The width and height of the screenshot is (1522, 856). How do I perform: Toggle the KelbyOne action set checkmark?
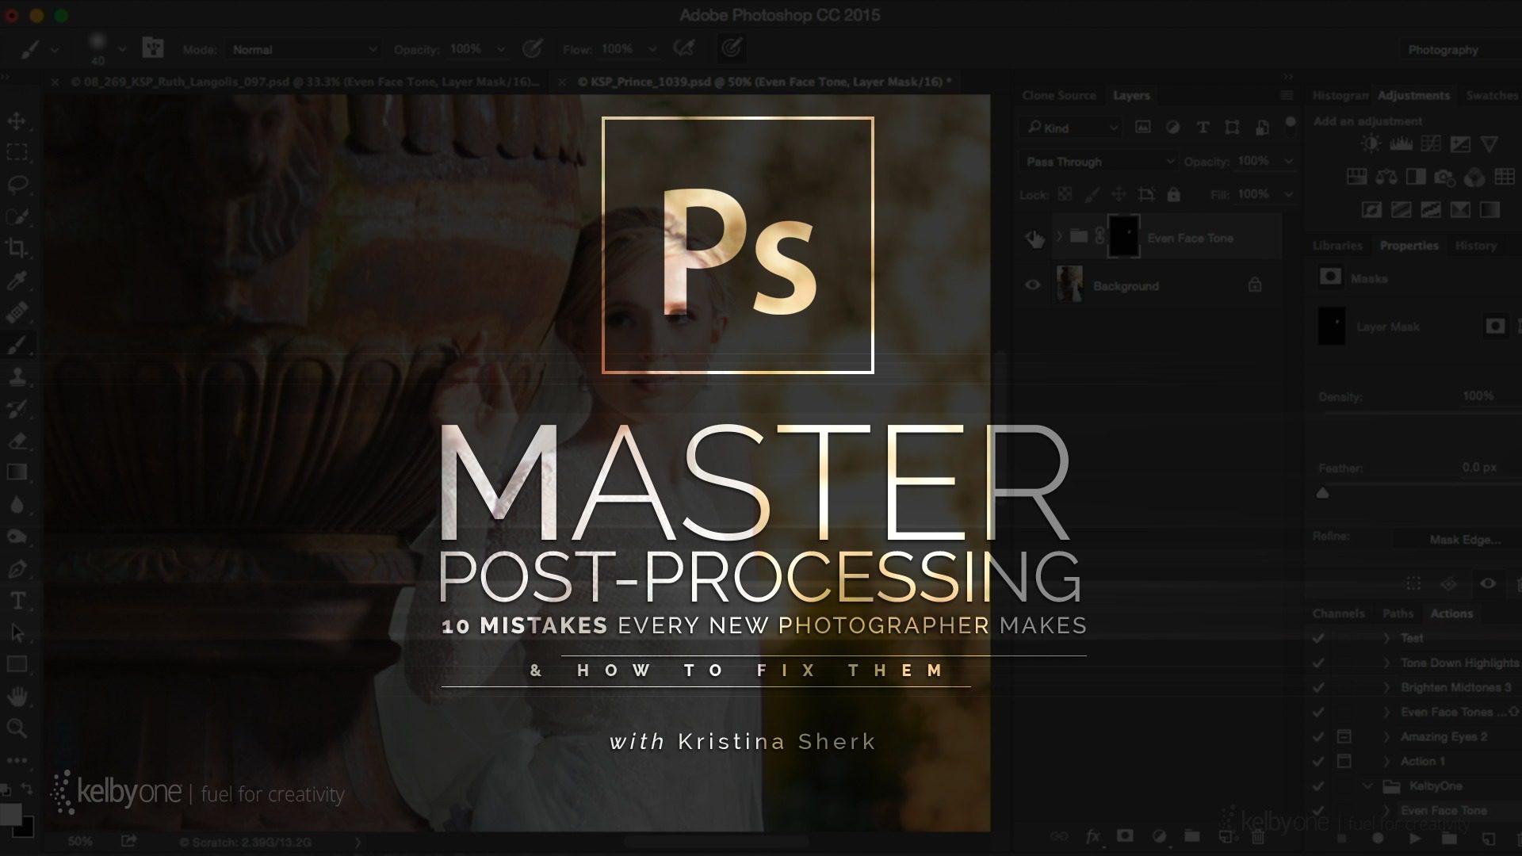(1318, 786)
